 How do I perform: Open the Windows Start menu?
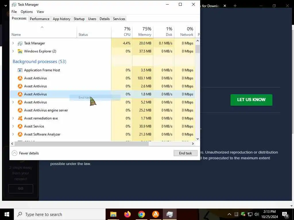7,214
